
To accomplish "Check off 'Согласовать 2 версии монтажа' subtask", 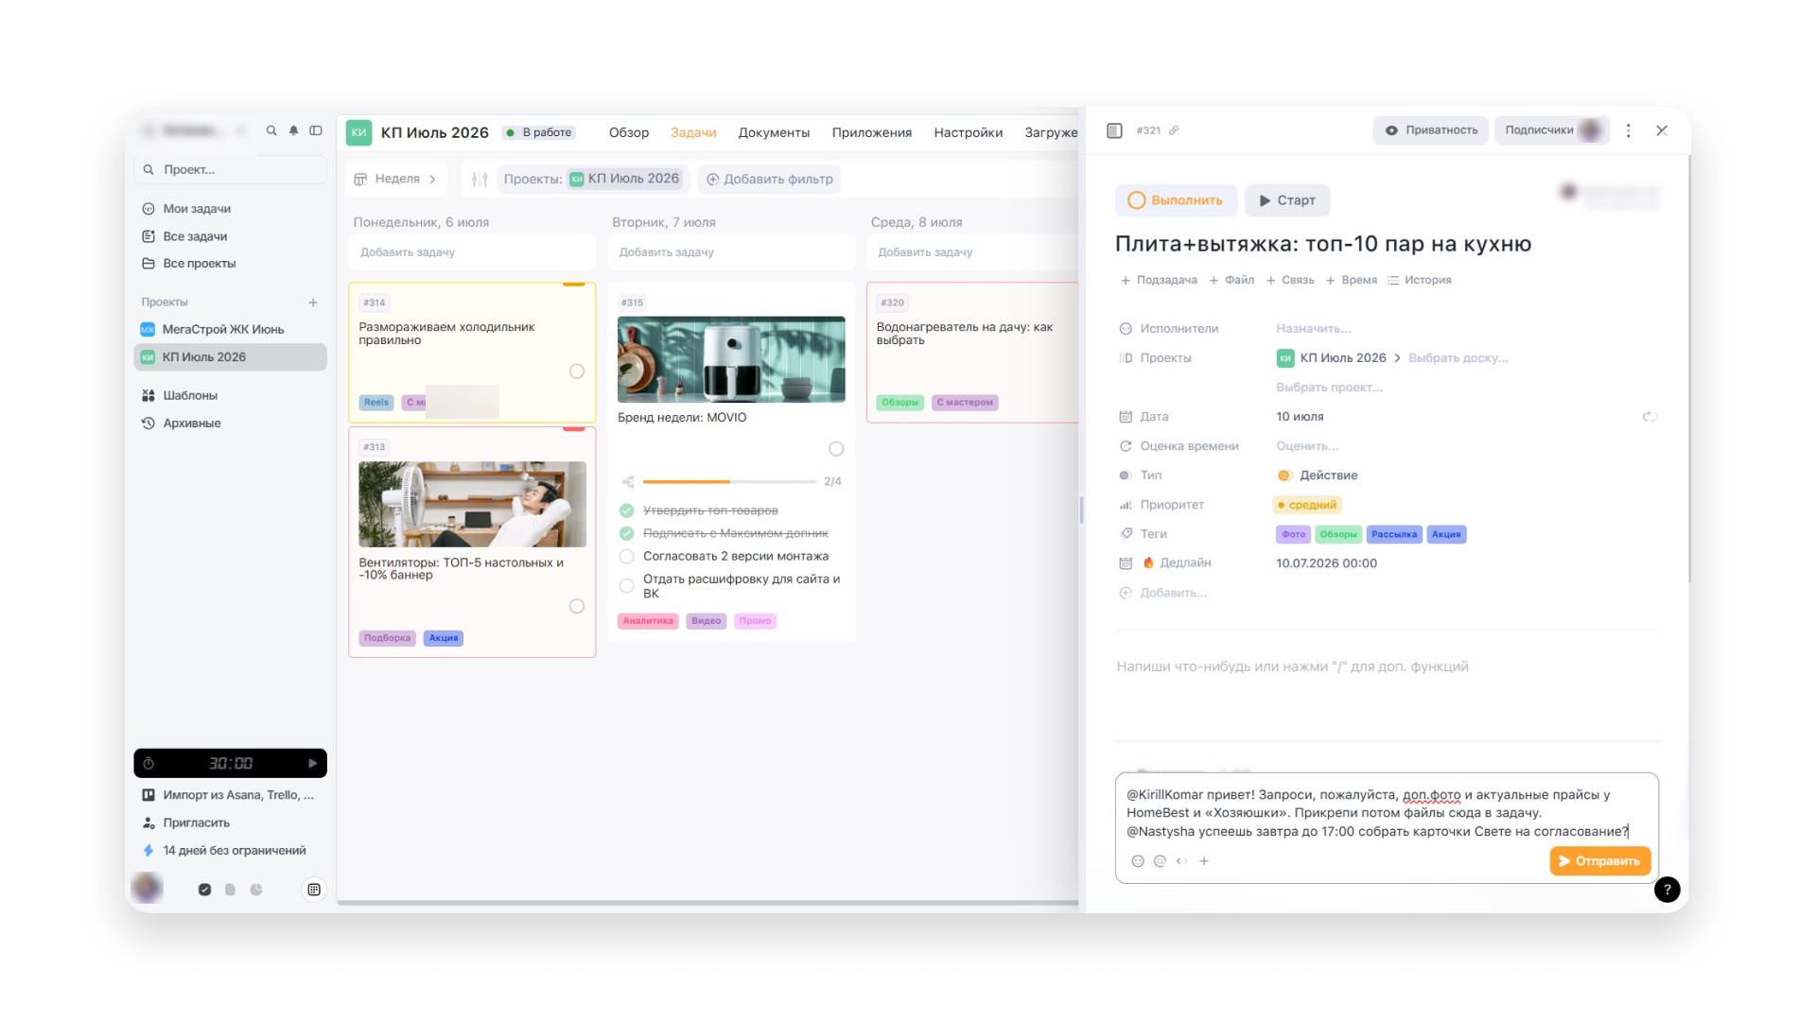I will [626, 556].
